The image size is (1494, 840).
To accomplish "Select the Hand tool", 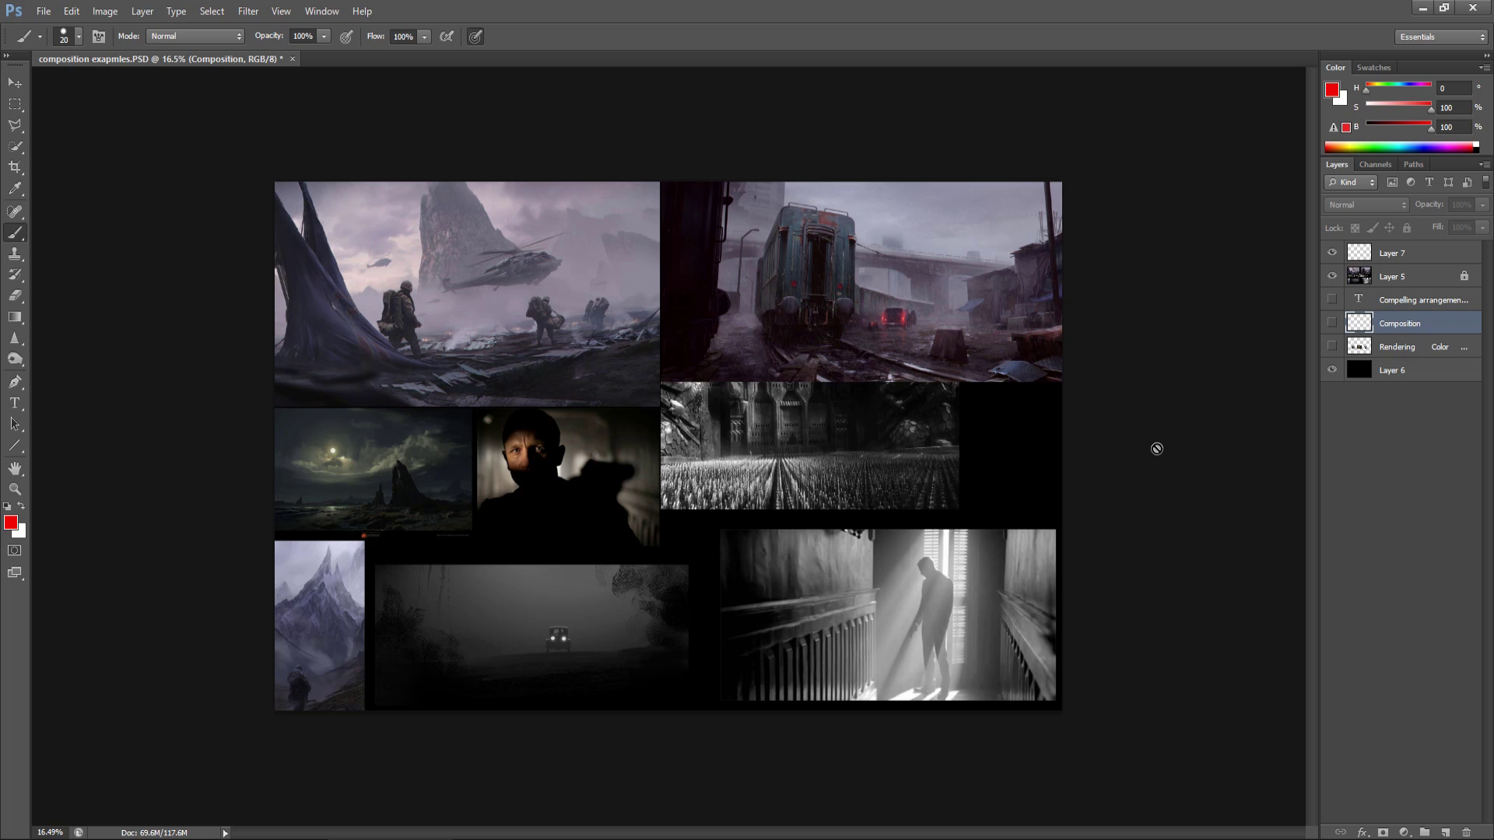I will coord(15,468).
